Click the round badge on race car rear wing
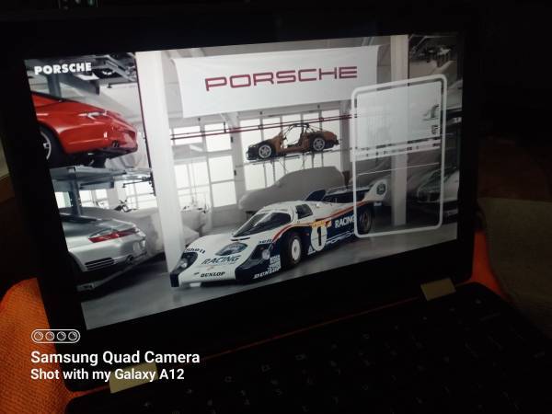This screenshot has height=414, width=552. pyautogui.click(x=380, y=189)
